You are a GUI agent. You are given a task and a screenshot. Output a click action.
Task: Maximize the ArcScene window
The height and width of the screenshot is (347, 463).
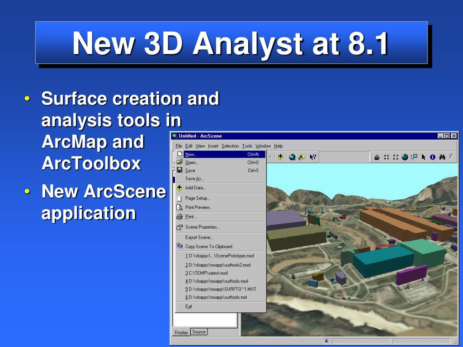coord(447,136)
